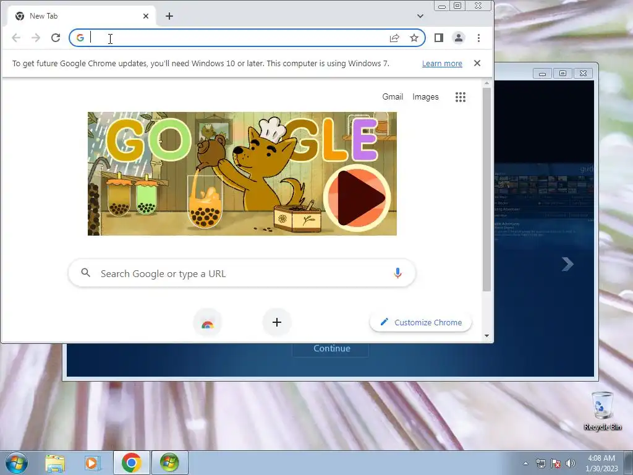The height and width of the screenshot is (475, 633).
Task: Close the background blue window
Action: click(x=583, y=73)
